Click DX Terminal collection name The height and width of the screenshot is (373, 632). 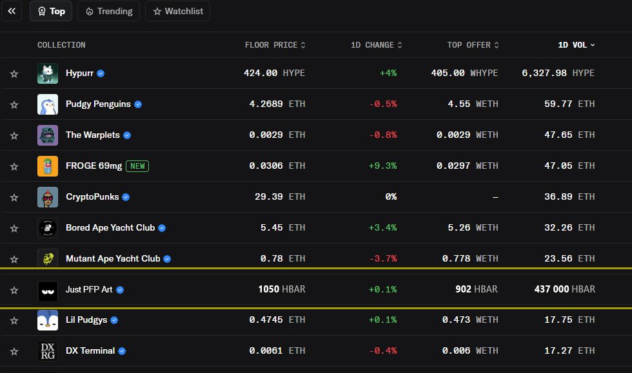(90, 351)
